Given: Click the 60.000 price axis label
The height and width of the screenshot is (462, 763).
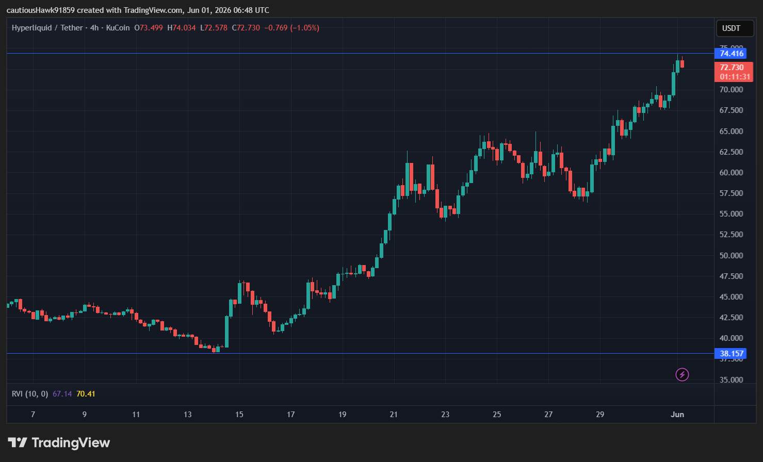Looking at the screenshot, I should (732, 173).
